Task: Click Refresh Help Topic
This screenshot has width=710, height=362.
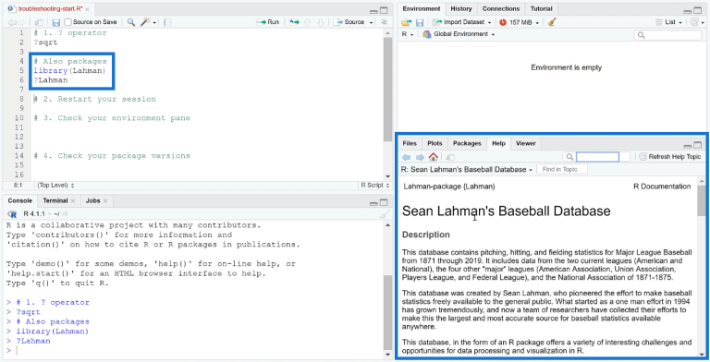Action: tap(670, 157)
